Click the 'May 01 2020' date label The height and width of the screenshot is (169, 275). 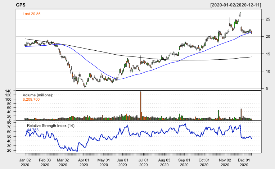click(103, 162)
